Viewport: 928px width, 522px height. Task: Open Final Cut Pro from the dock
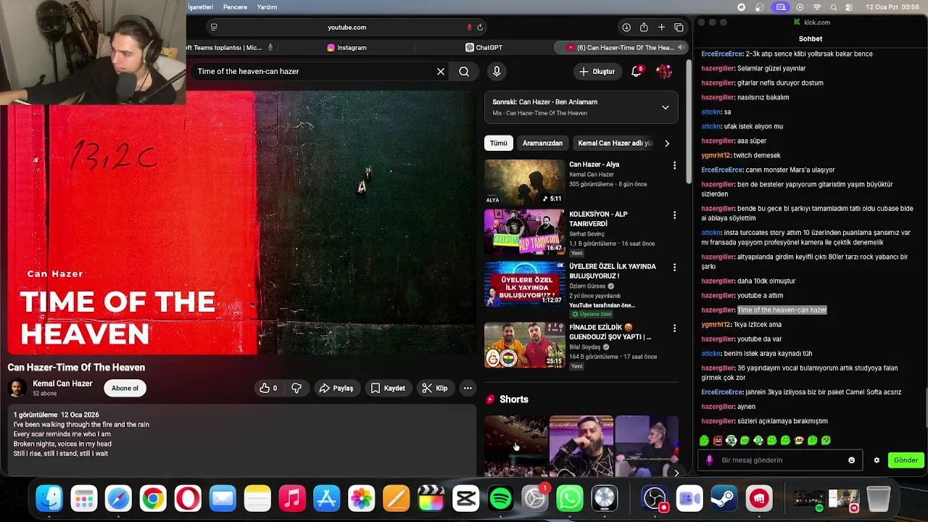[431, 499]
